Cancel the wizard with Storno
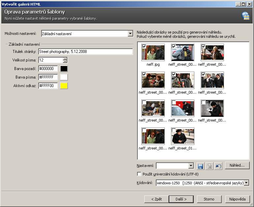Viewport: 254px width, 207px height. tap(209, 199)
